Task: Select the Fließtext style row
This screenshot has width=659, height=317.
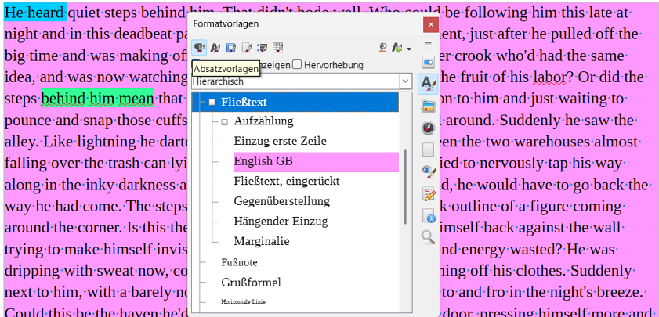Action: pyautogui.click(x=295, y=102)
